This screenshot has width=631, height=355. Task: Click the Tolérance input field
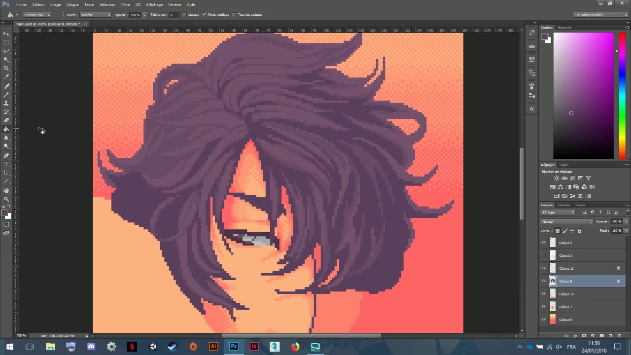pyautogui.click(x=174, y=15)
